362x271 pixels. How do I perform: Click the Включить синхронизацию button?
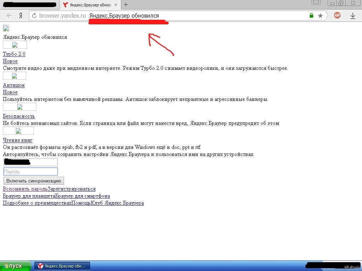pyautogui.click(x=34, y=181)
